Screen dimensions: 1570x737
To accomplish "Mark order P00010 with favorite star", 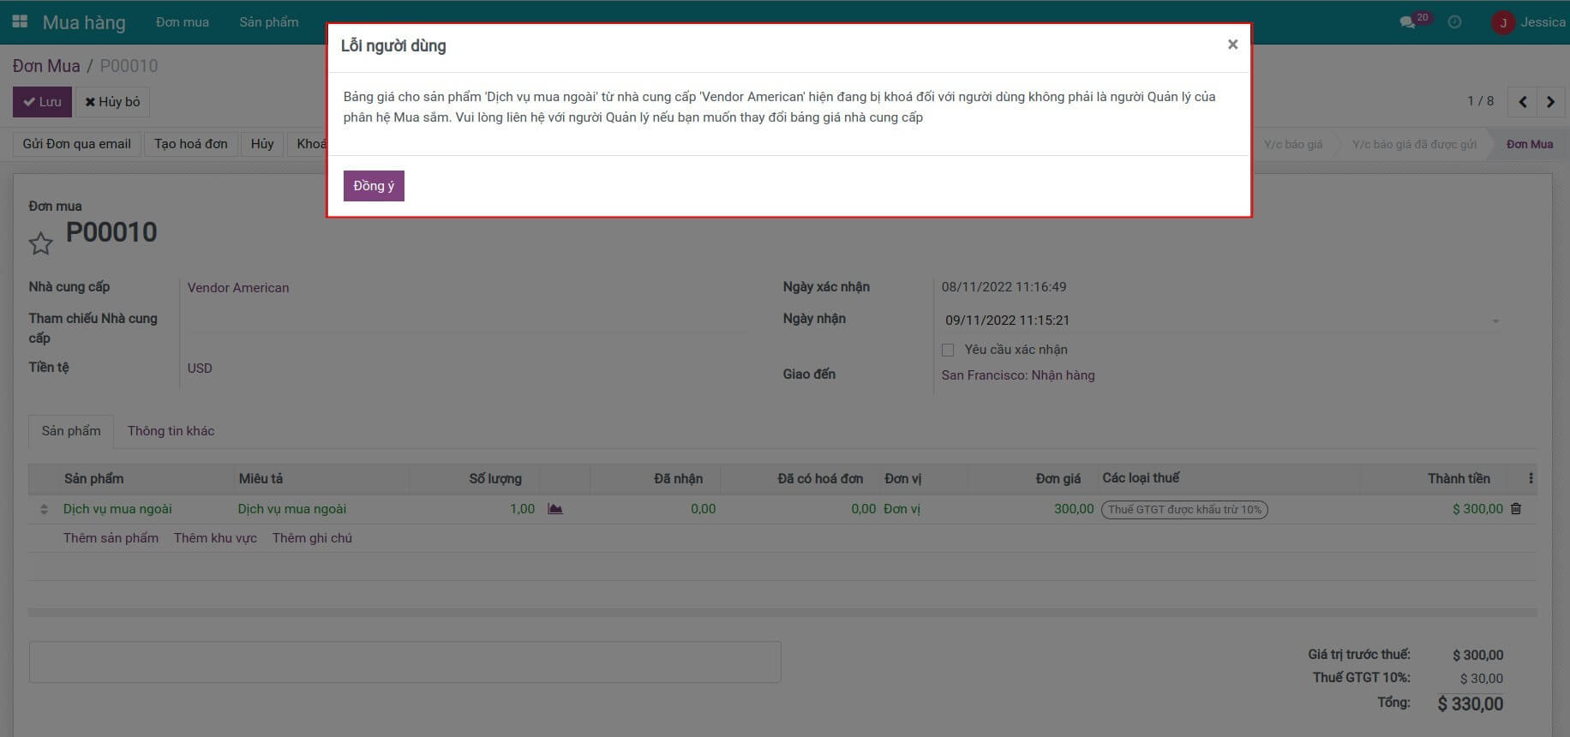I will [x=40, y=244].
